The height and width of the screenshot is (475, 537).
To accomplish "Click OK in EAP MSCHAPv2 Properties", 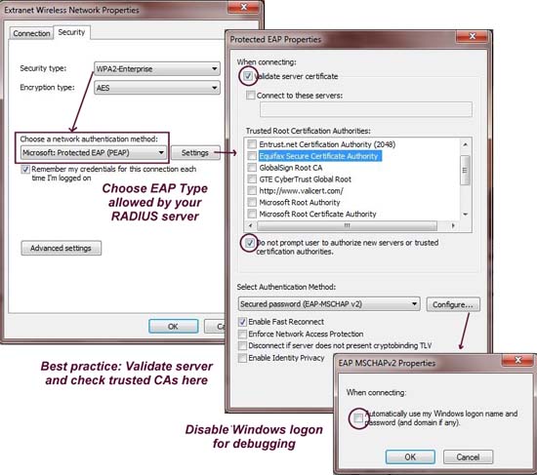I will [410, 457].
